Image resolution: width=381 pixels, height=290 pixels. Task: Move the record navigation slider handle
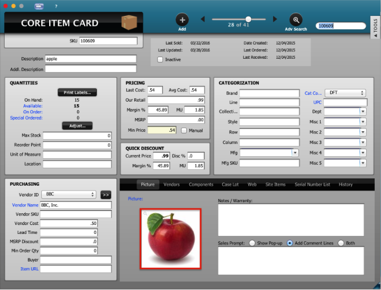(x=248, y=19)
